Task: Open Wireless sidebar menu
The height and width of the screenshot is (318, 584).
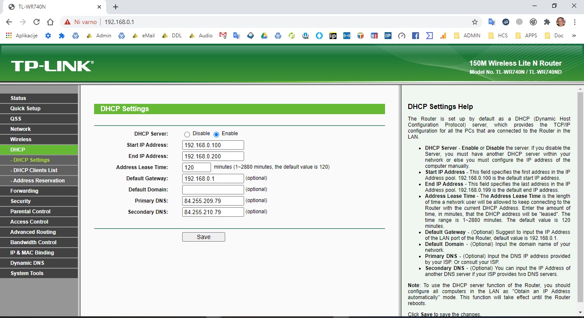Action: pyautogui.click(x=39, y=139)
